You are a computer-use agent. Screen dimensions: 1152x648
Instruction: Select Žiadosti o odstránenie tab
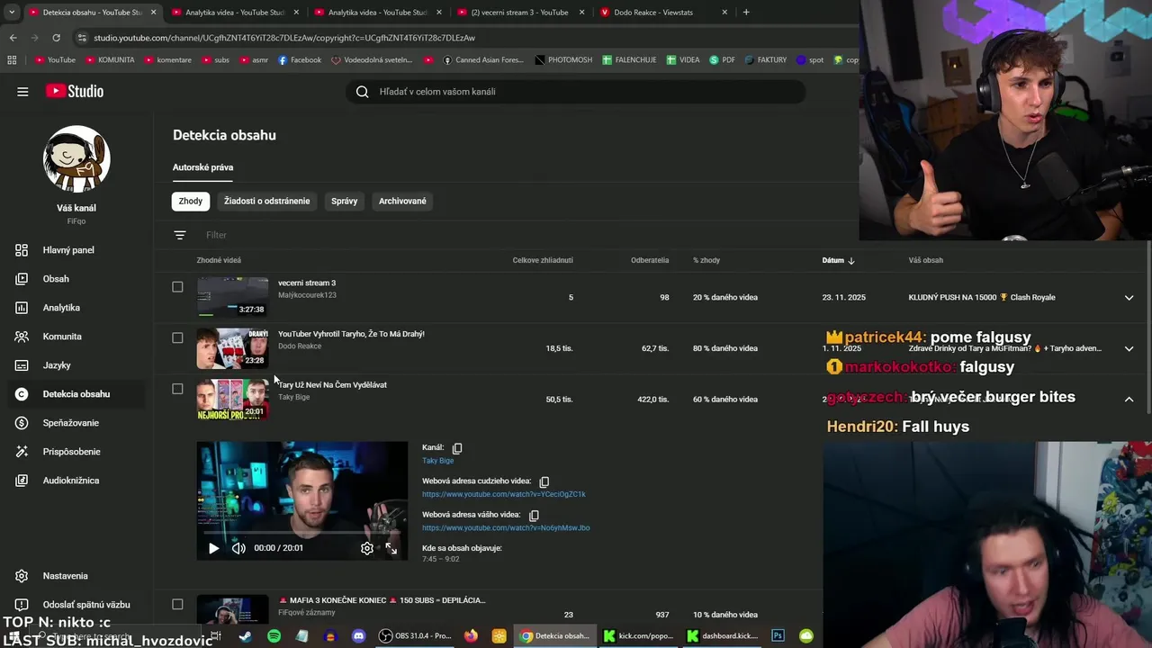267,201
